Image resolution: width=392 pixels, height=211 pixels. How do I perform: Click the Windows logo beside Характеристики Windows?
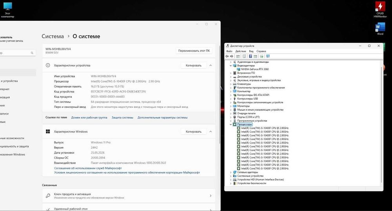coord(48,131)
